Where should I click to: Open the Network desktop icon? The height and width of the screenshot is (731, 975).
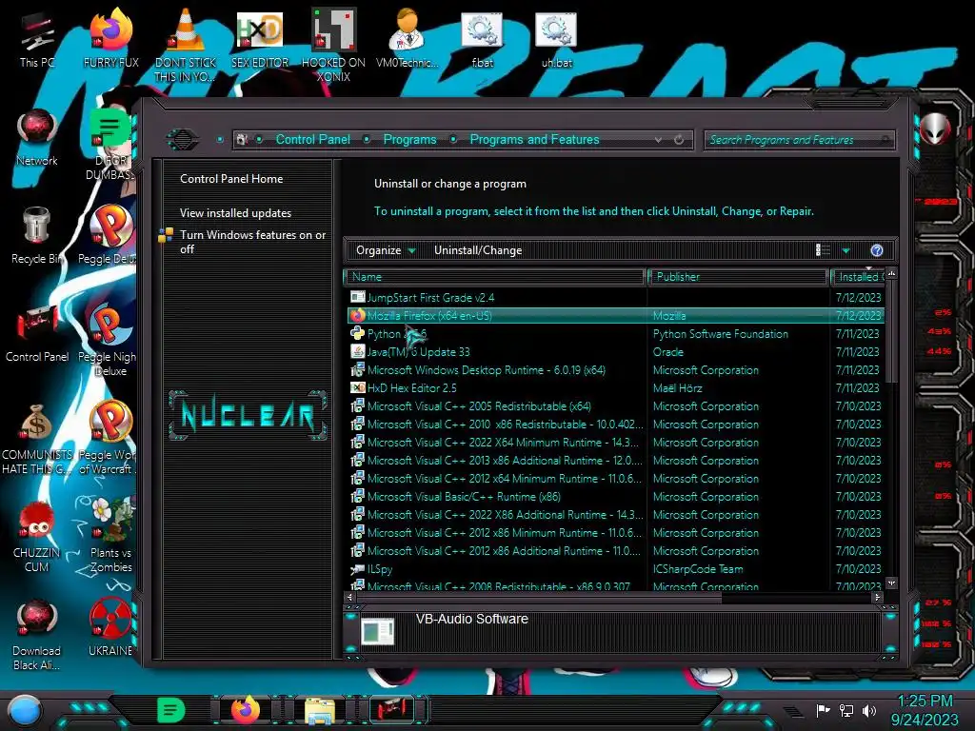click(37, 137)
